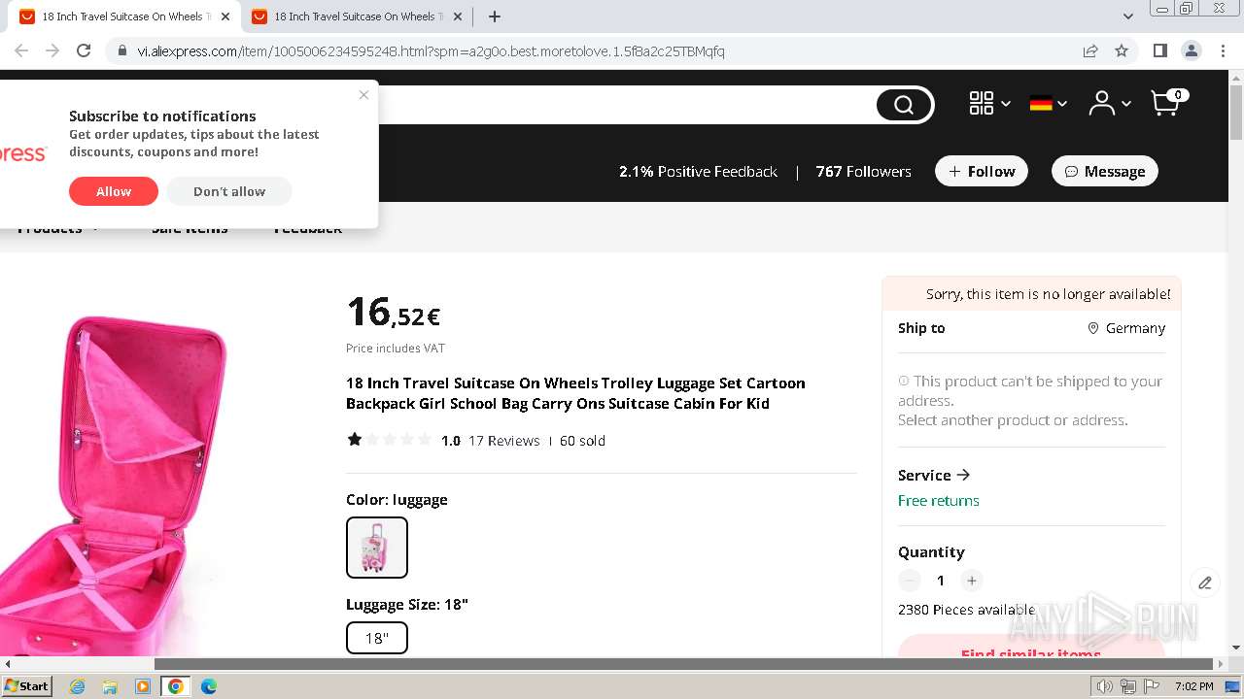Screen dimensions: 1244x699
Task: Open the QR code app download menu
Action: (989, 103)
